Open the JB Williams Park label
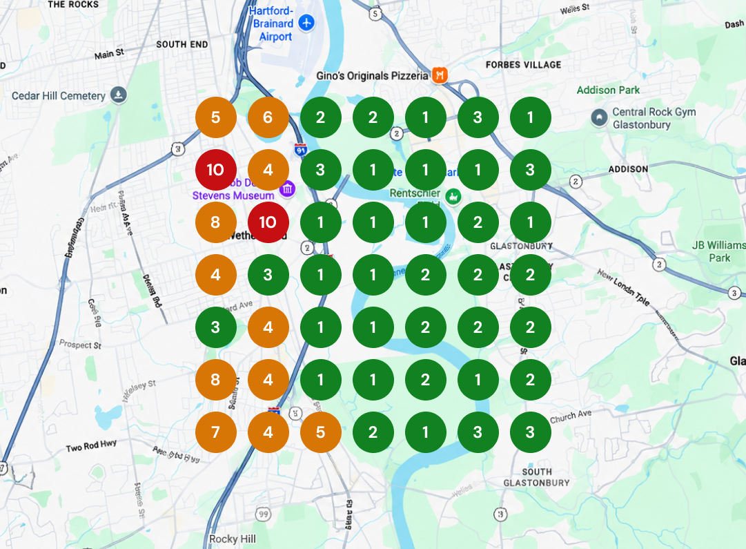This screenshot has width=746, height=549. pos(719,251)
